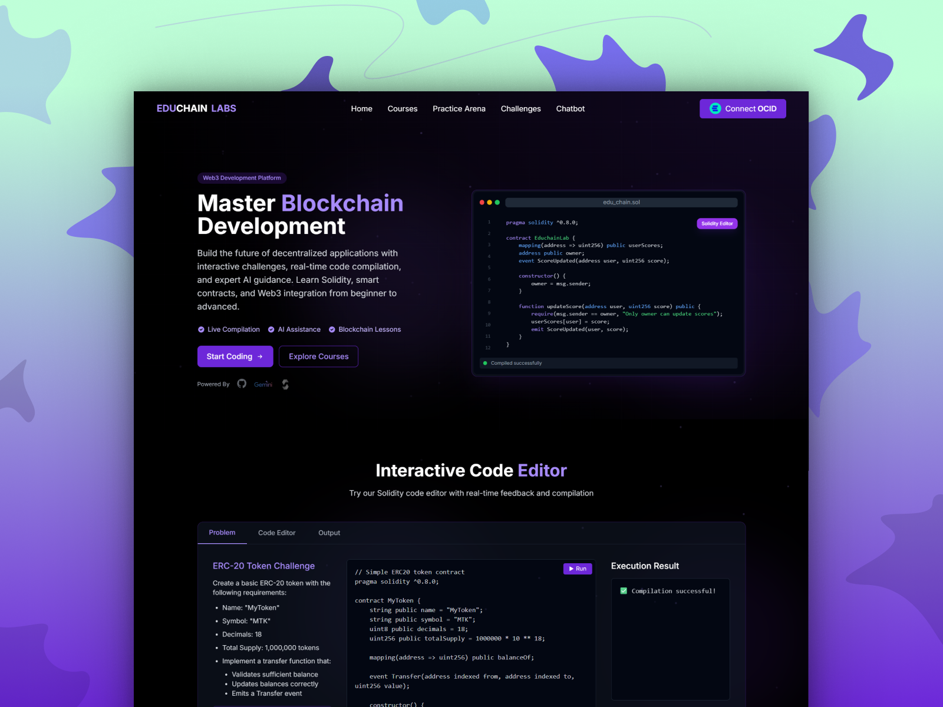This screenshot has height=707, width=943.
Task: Click the Solidity Editor badge in code window
Action: [x=717, y=223]
